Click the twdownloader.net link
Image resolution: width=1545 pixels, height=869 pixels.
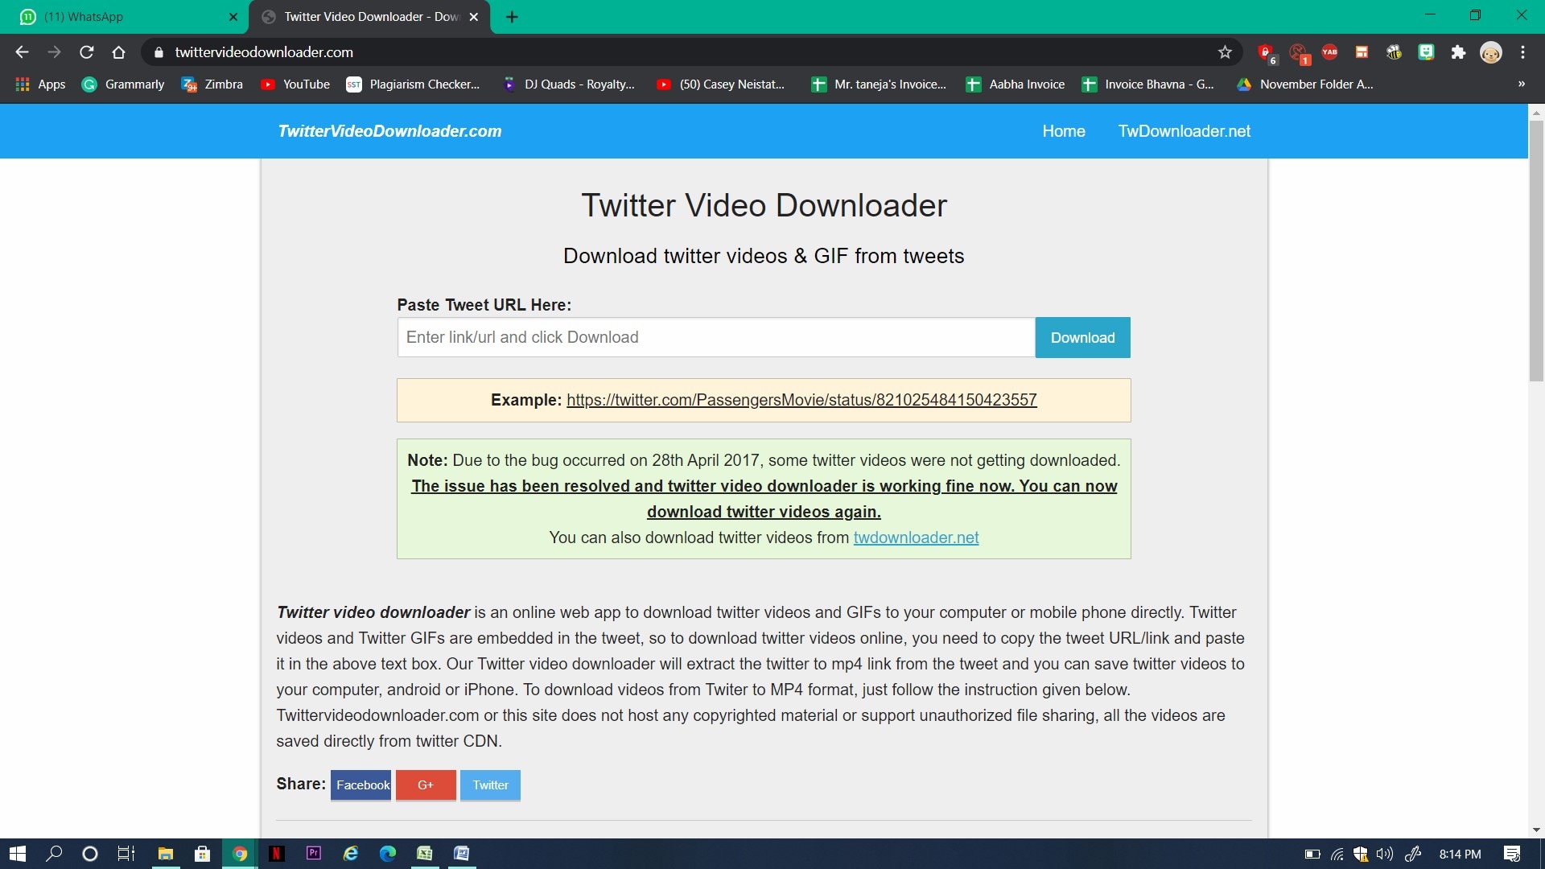coord(916,537)
